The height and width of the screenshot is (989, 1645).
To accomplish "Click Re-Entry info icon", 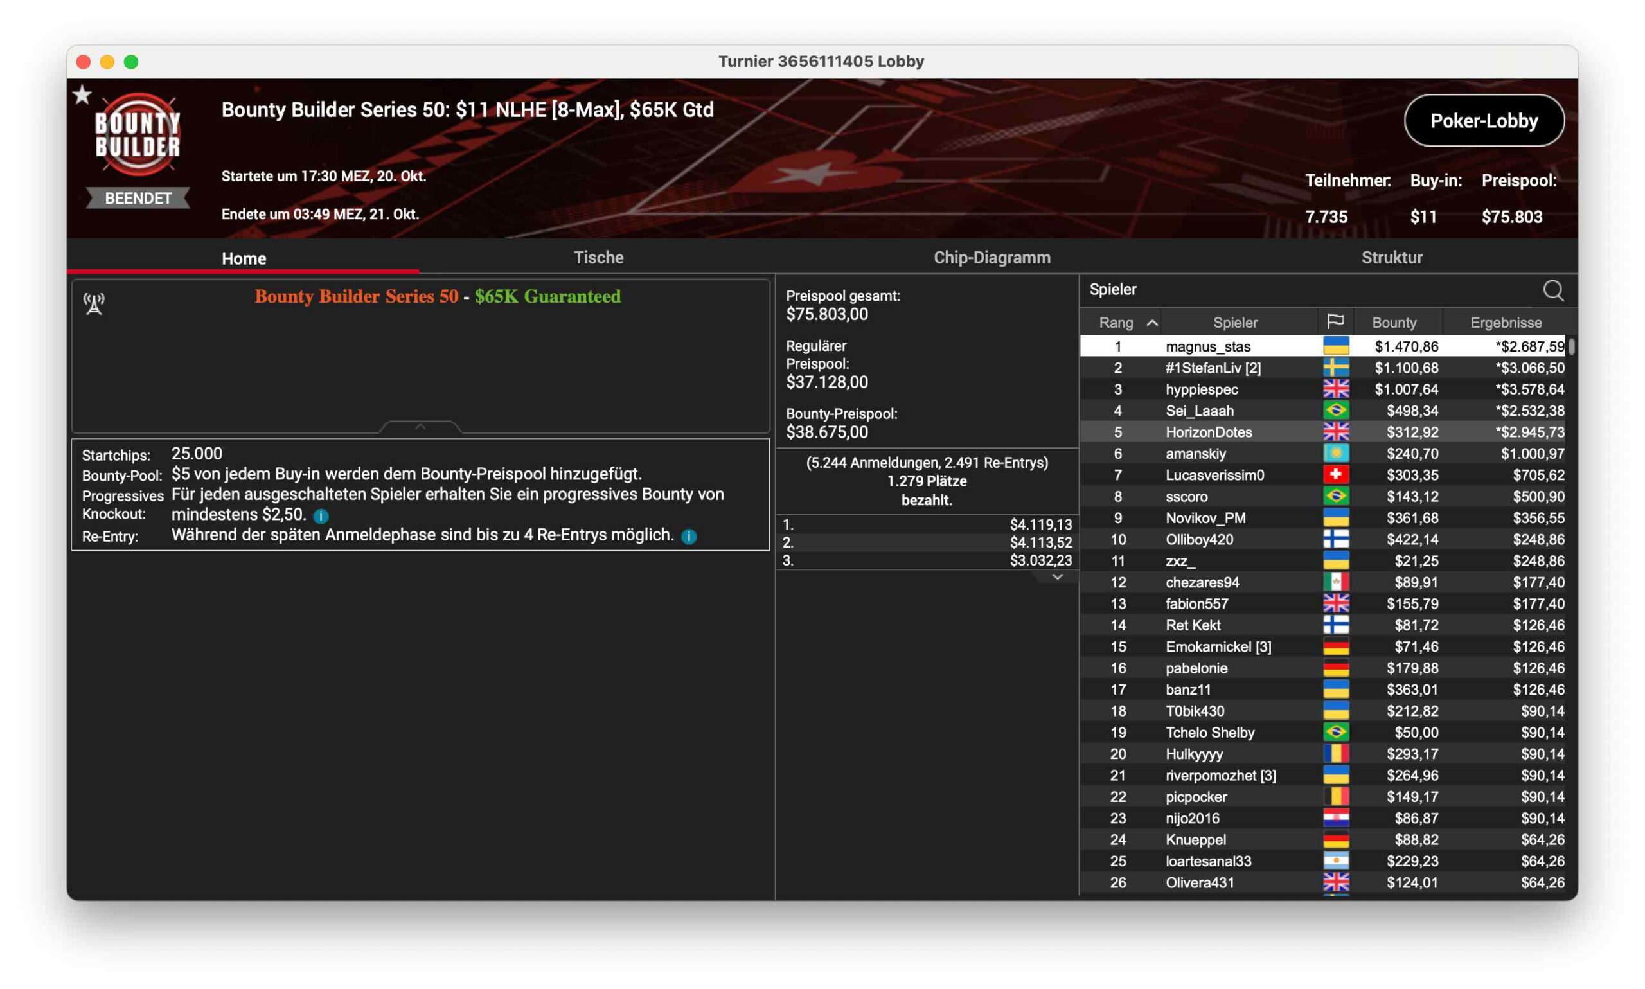I will [689, 537].
